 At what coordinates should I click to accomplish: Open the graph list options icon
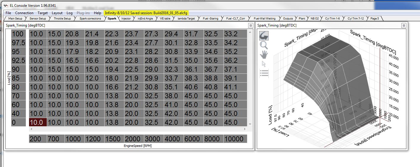(264, 73)
